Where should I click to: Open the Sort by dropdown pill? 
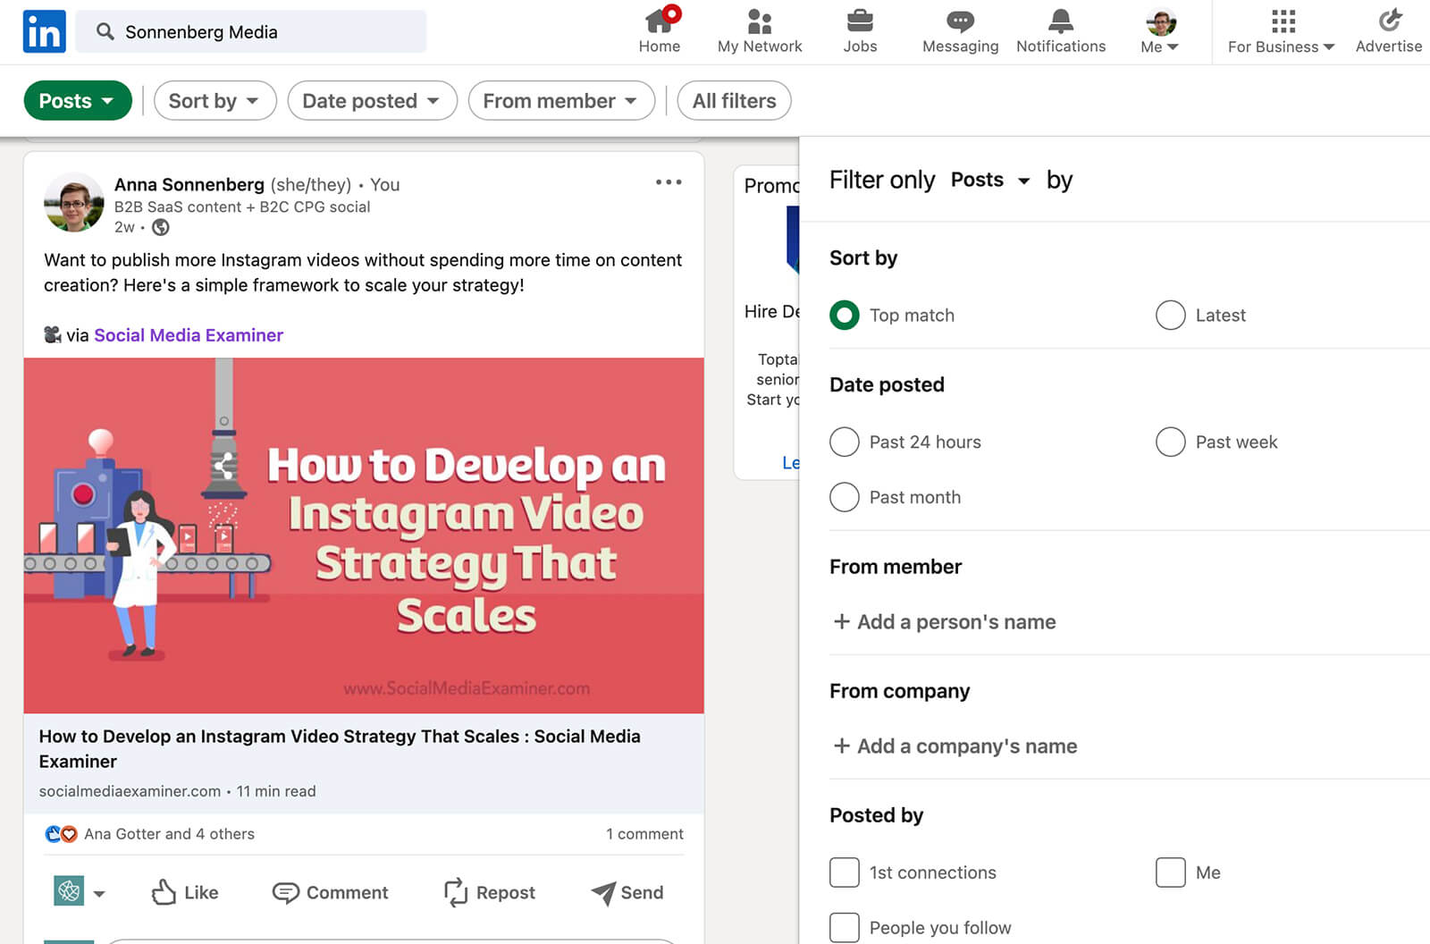214,101
